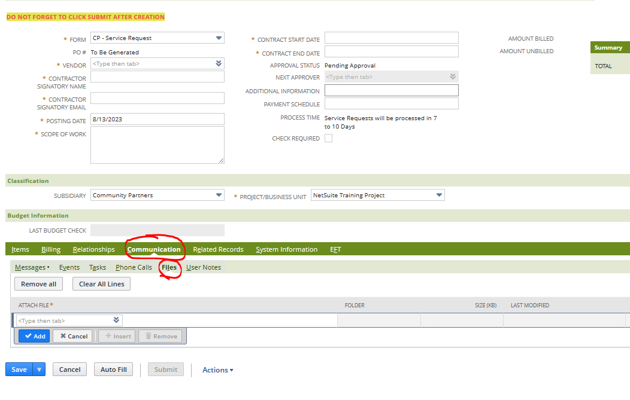This screenshot has width=630, height=400.
Task: Toggle the Check Required checkbox
Action: click(328, 138)
